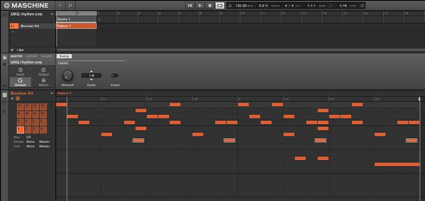Open the Bouncer Kit dropdown arrow
Screen dimensions: 425x201
[52, 93]
